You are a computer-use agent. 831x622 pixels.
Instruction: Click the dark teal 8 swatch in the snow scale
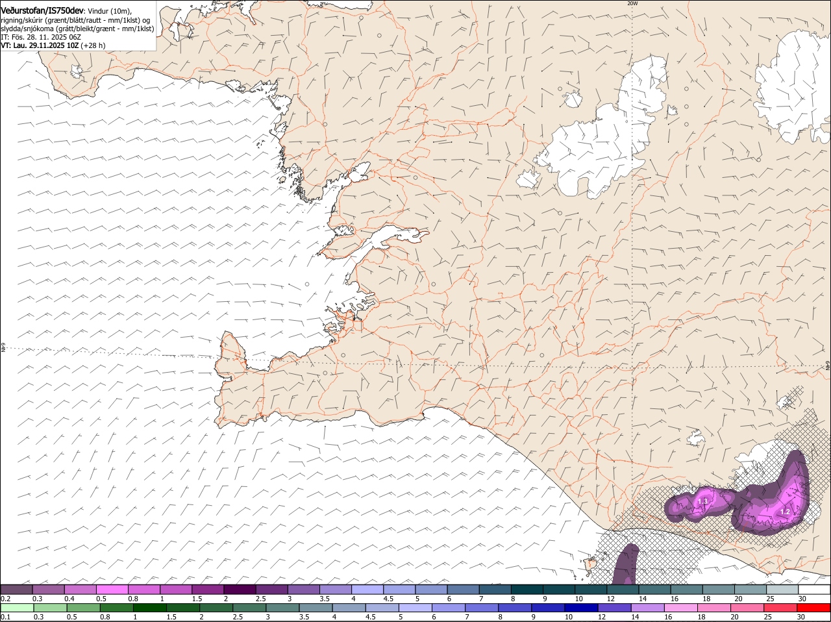(527, 590)
